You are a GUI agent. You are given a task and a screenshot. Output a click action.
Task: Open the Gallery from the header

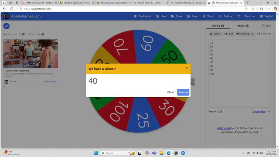225,16
